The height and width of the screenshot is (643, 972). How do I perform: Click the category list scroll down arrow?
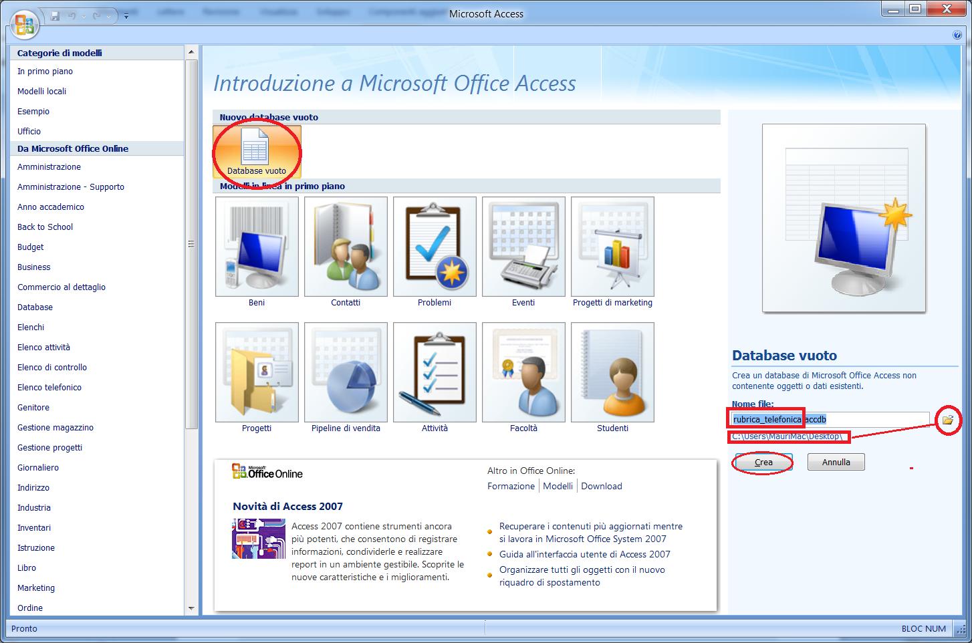[x=192, y=609]
